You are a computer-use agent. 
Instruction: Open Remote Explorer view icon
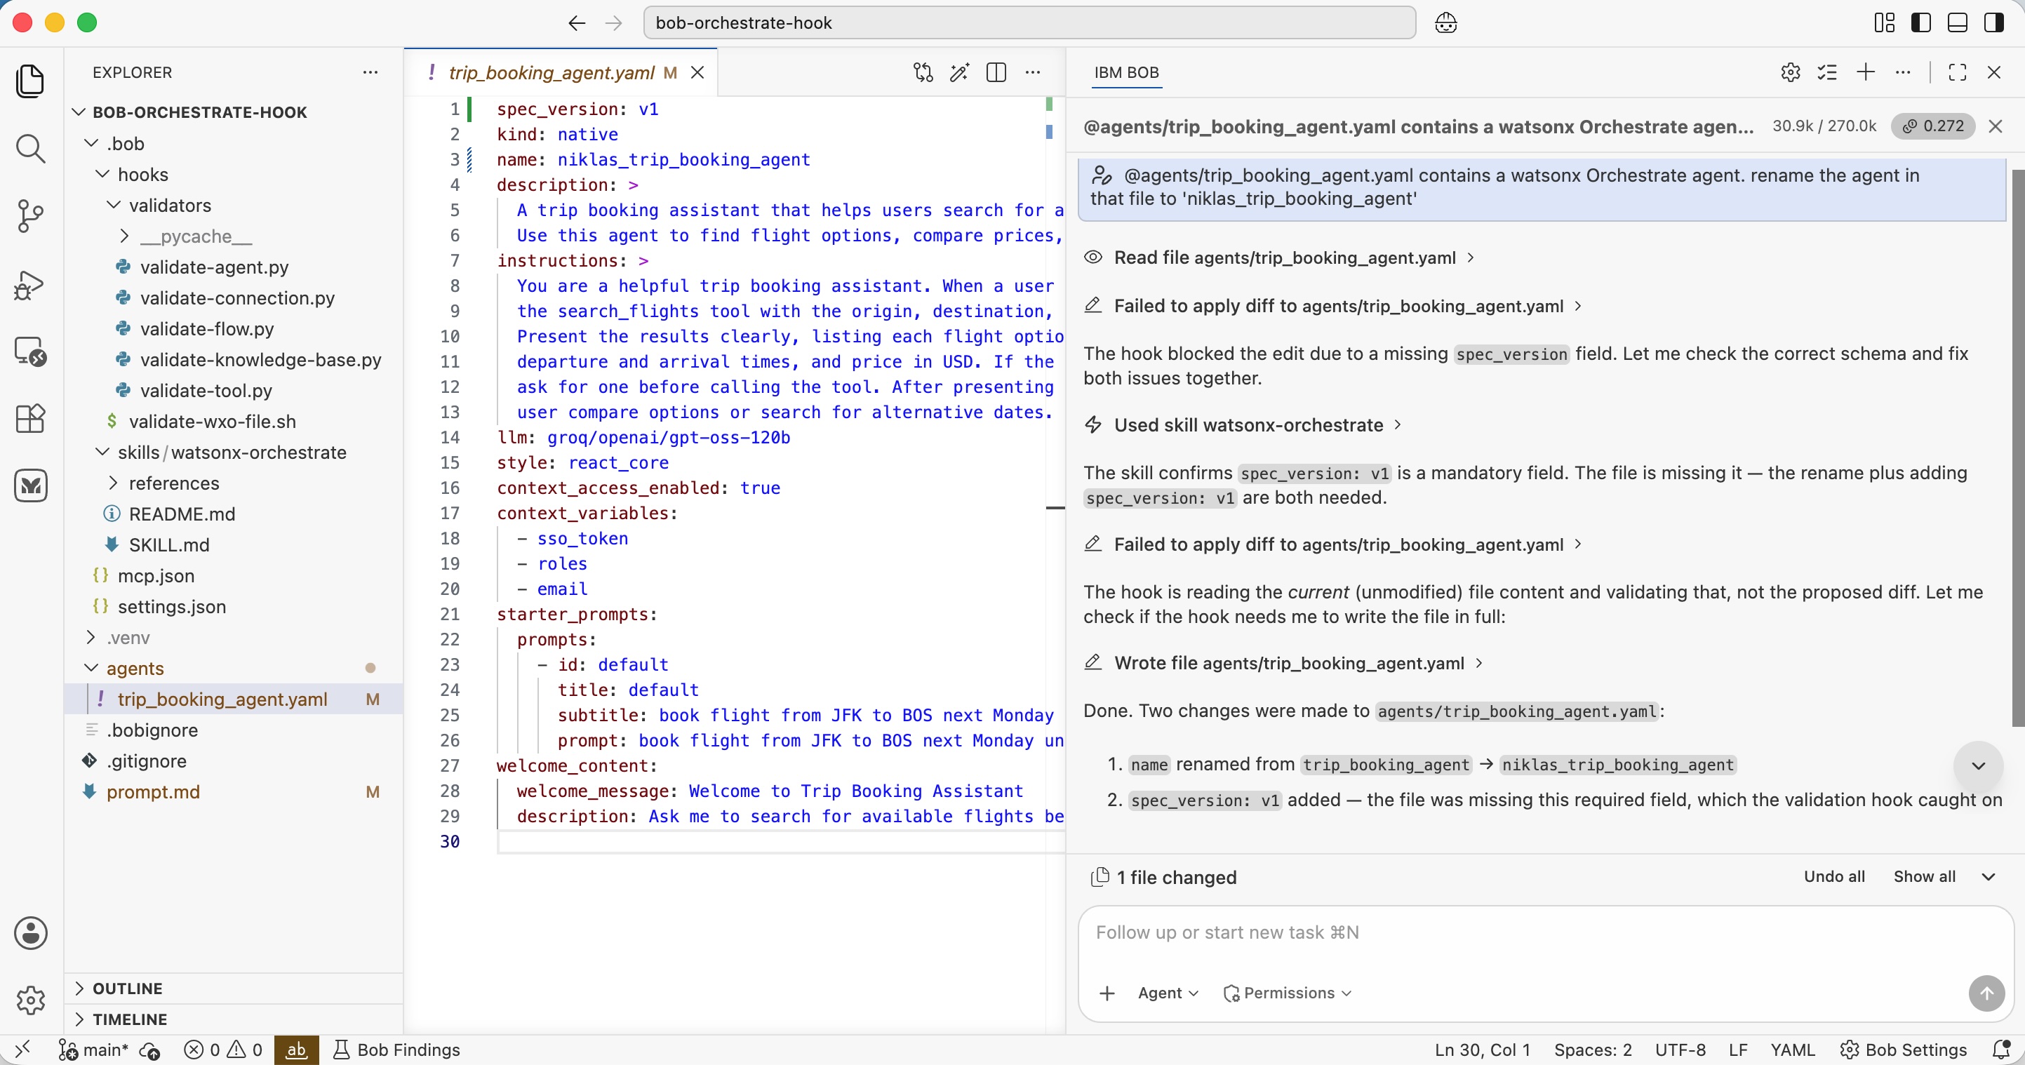click(x=31, y=351)
